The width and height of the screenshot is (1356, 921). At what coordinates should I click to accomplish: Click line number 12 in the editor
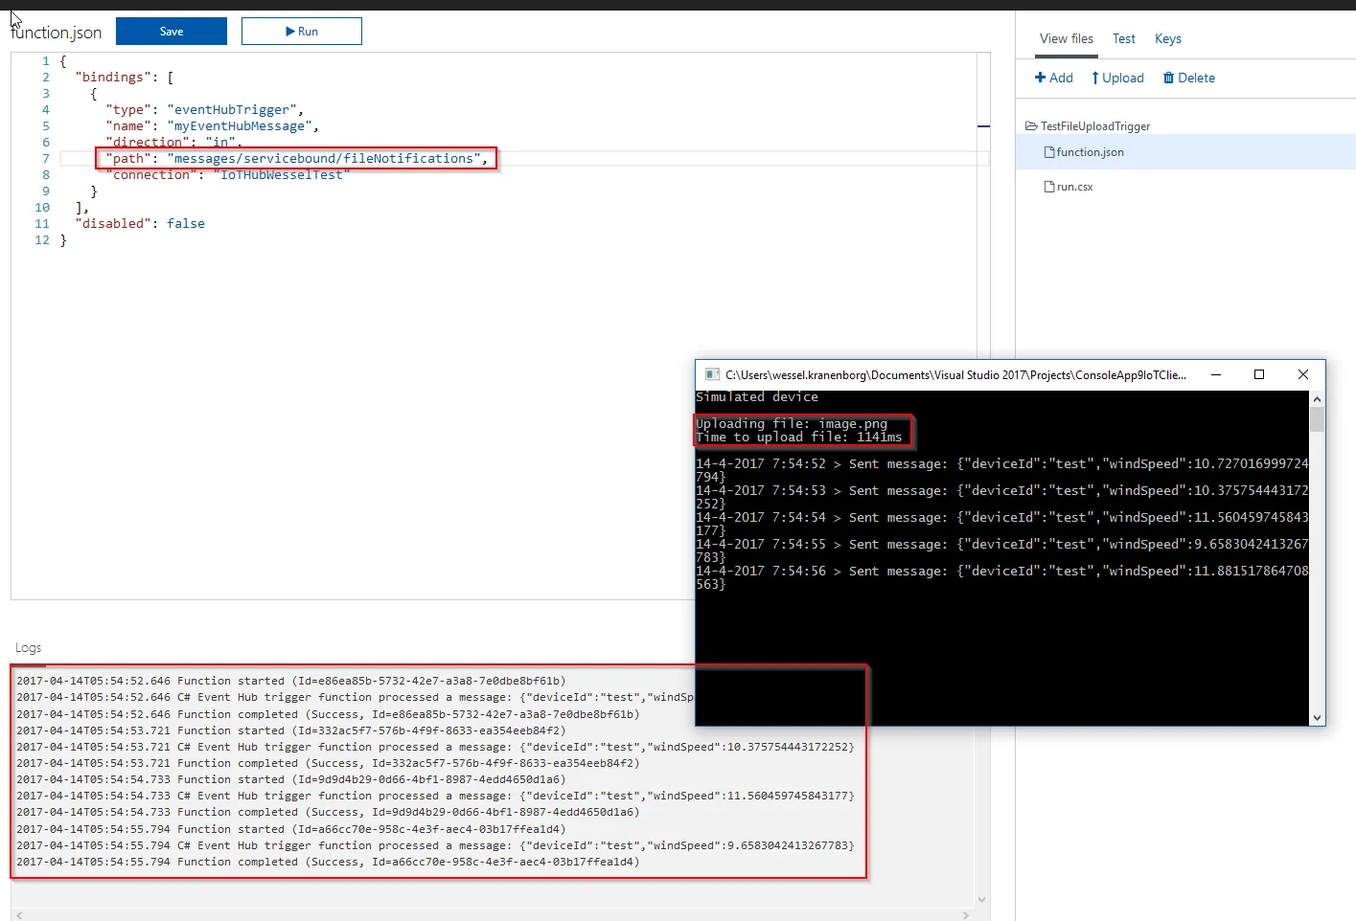[42, 240]
